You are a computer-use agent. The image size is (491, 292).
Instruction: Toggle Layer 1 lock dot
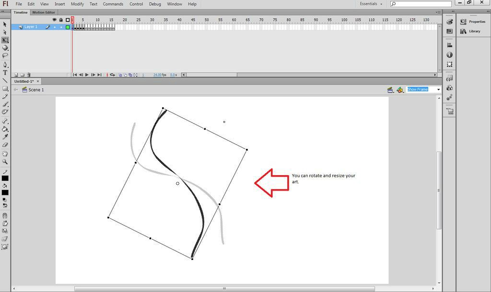61,27
